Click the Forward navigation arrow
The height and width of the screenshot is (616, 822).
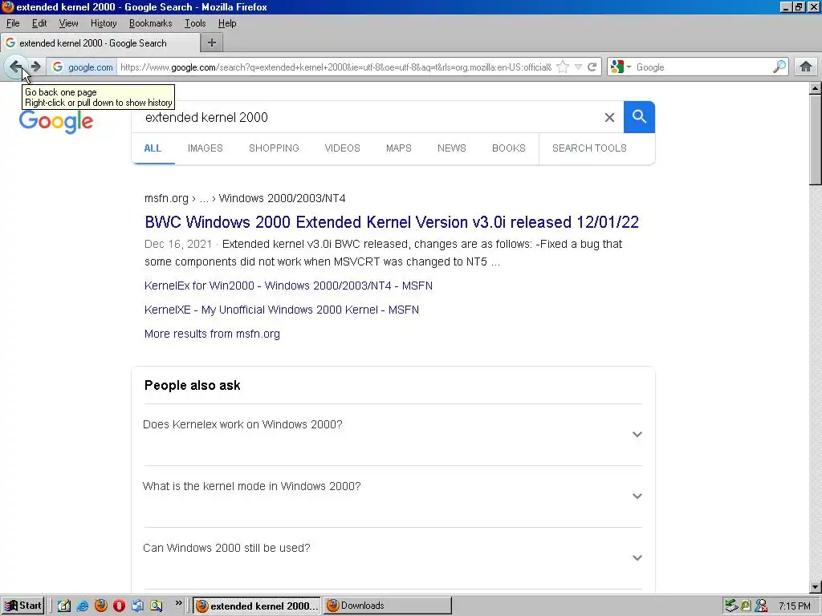pyautogui.click(x=35, y=67)
